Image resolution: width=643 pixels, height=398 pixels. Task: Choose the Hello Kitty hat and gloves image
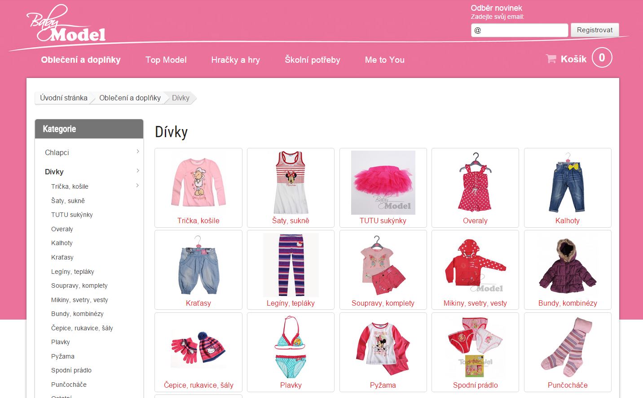tap(198, 349)
